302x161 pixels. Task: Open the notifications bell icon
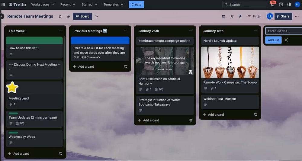pos(273,5)
